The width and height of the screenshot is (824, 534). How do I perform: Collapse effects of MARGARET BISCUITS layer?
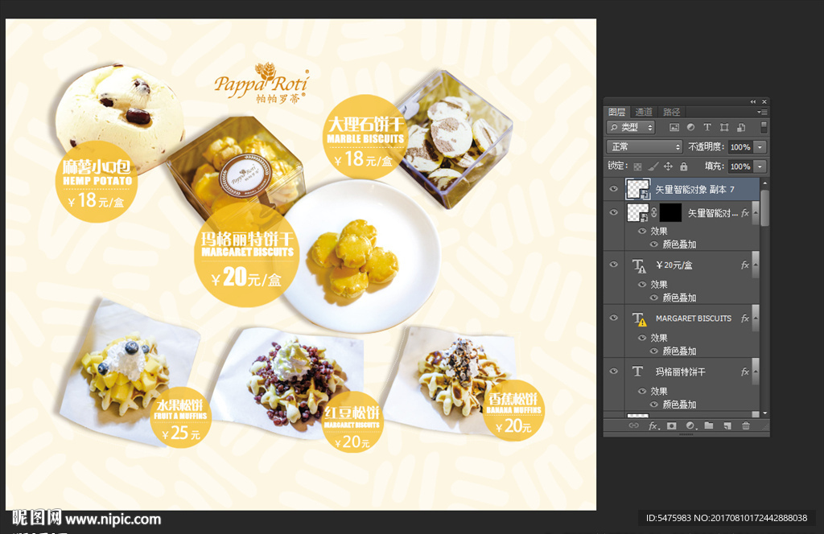click(x=756, y=318)
